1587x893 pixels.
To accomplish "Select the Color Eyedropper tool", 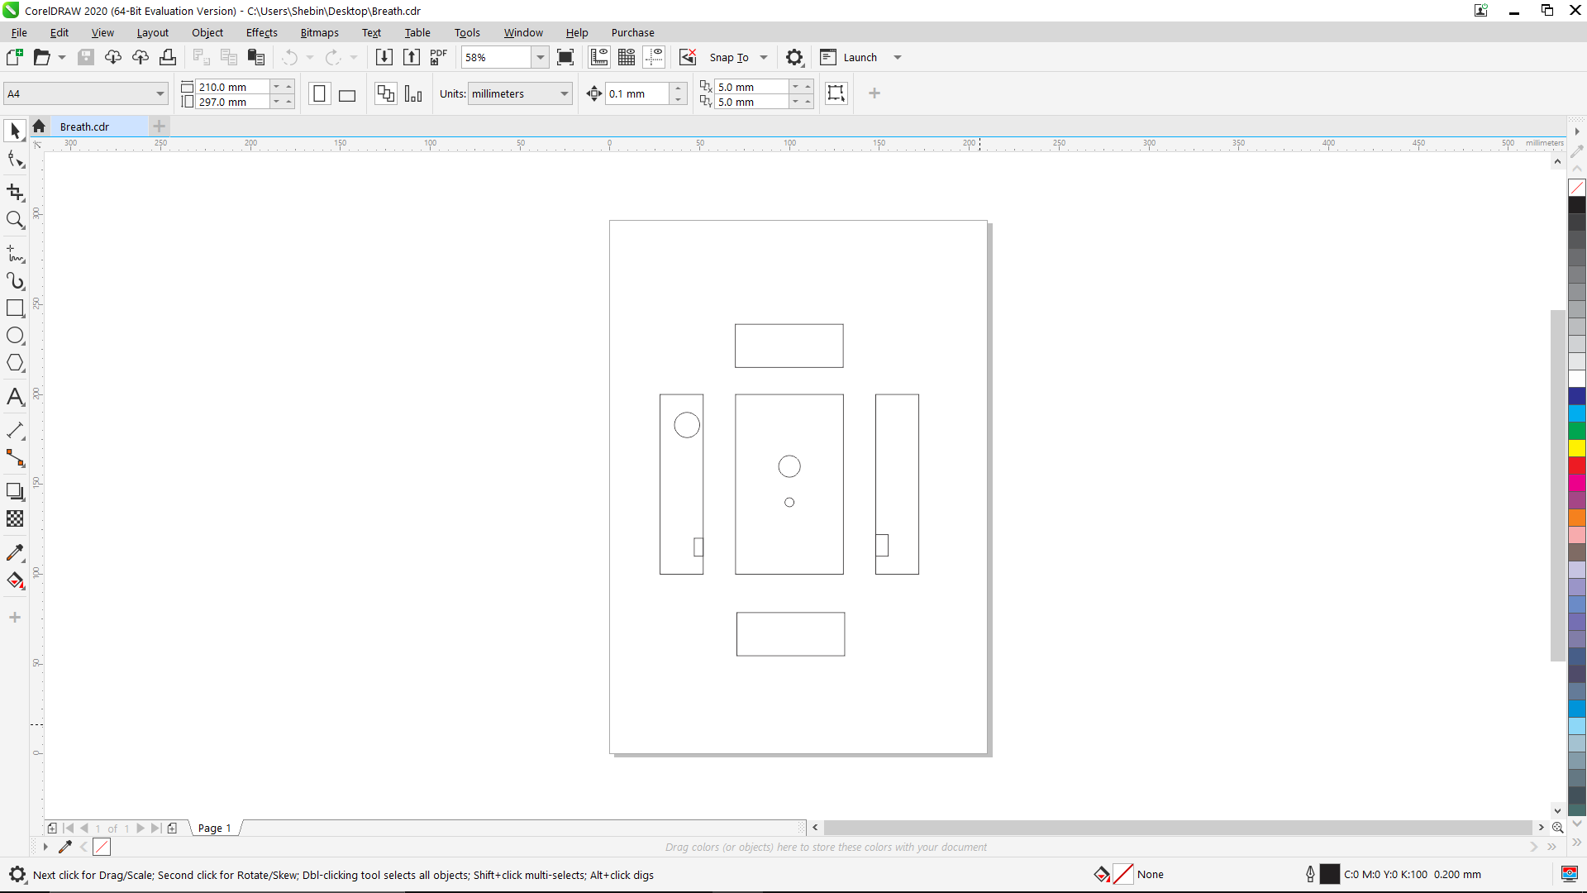I will pyautogui.click(x=15, y=552).
